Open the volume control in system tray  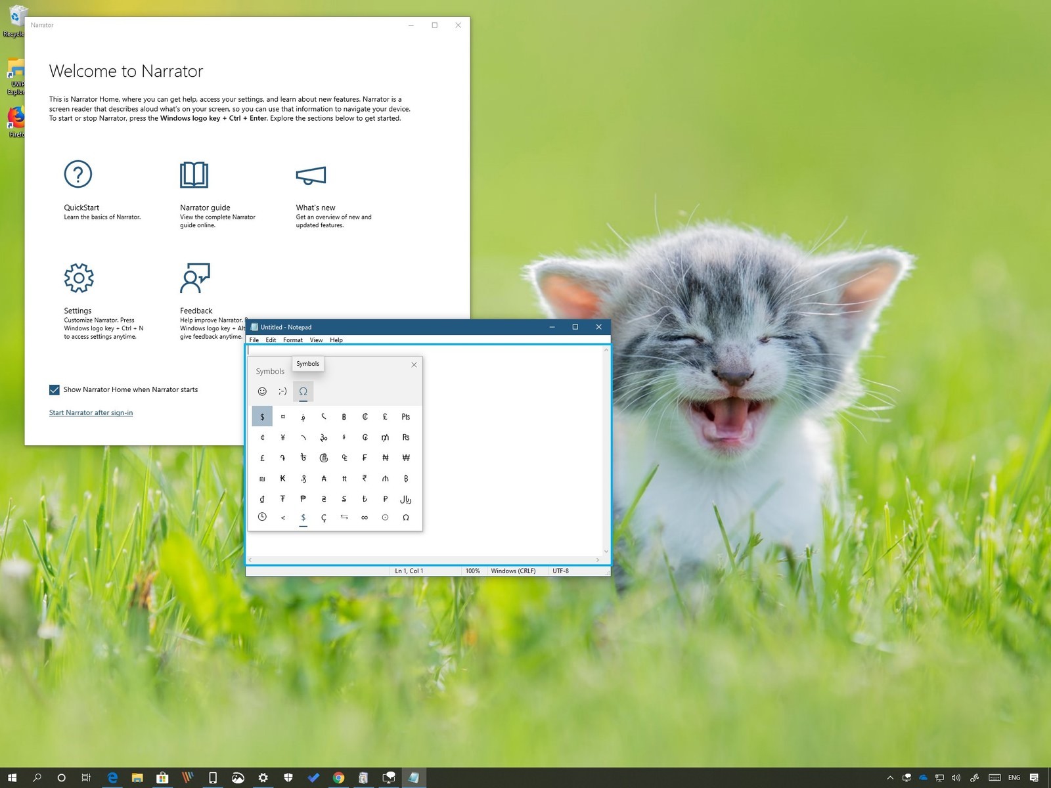(x=956, y=778)
